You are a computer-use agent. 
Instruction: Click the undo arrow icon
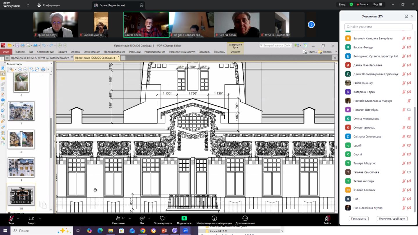(x=44, y=46)
